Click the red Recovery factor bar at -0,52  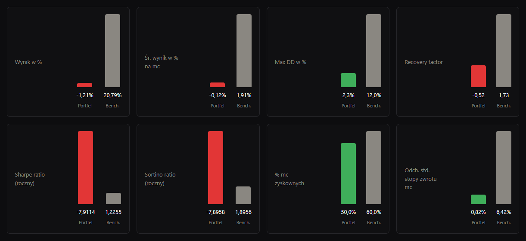pyautogui.click(x=478, y=76)
